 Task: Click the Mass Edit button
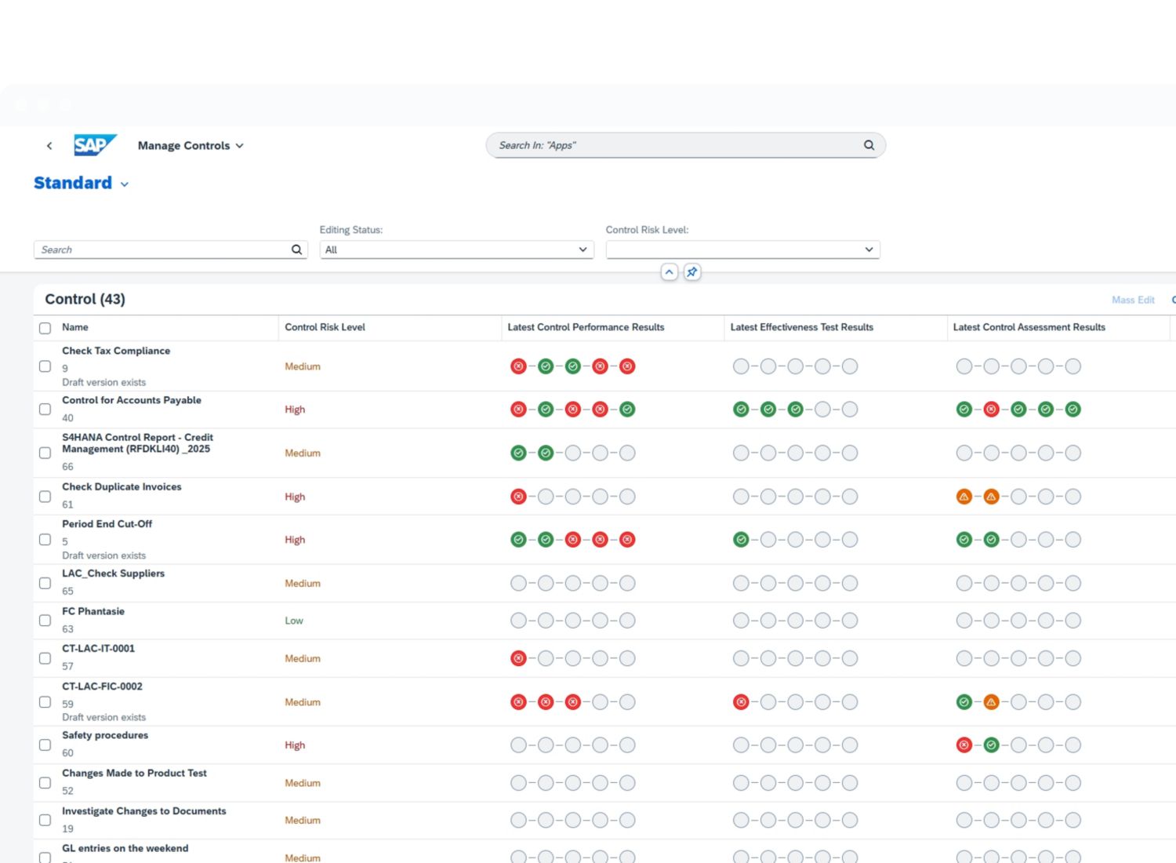pyautogui.click(x=1132, y=300)
